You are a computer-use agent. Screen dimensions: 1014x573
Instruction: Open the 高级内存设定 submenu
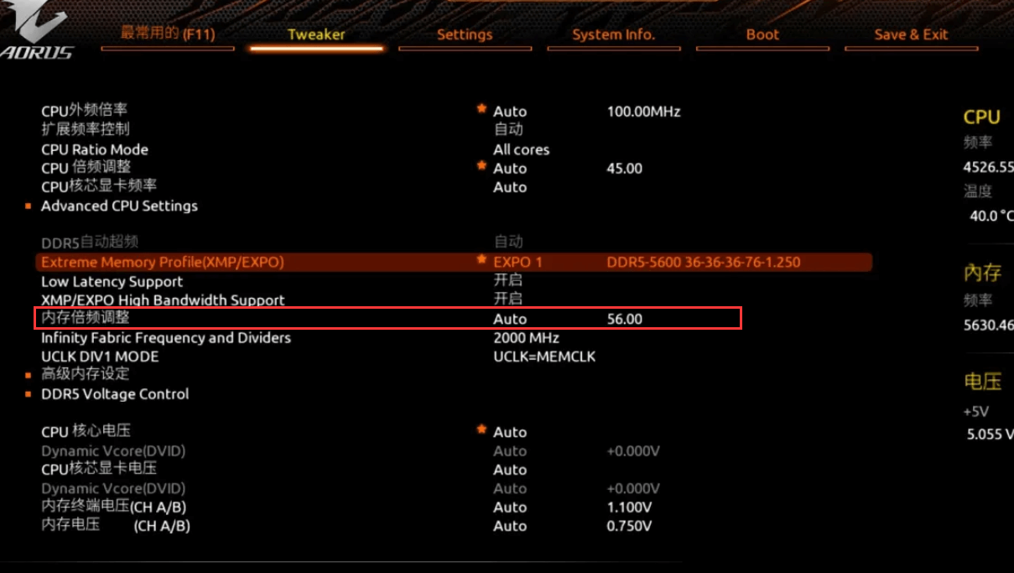[86, 374]
